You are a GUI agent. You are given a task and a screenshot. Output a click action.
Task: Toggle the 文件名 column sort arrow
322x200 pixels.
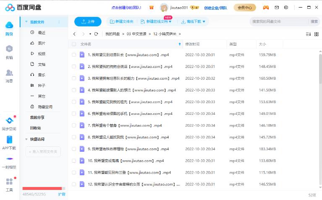tap(180, 44)
